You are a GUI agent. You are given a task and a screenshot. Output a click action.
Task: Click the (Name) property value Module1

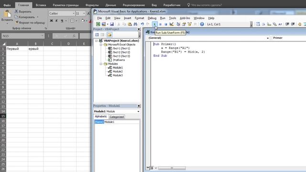(122, 122)
